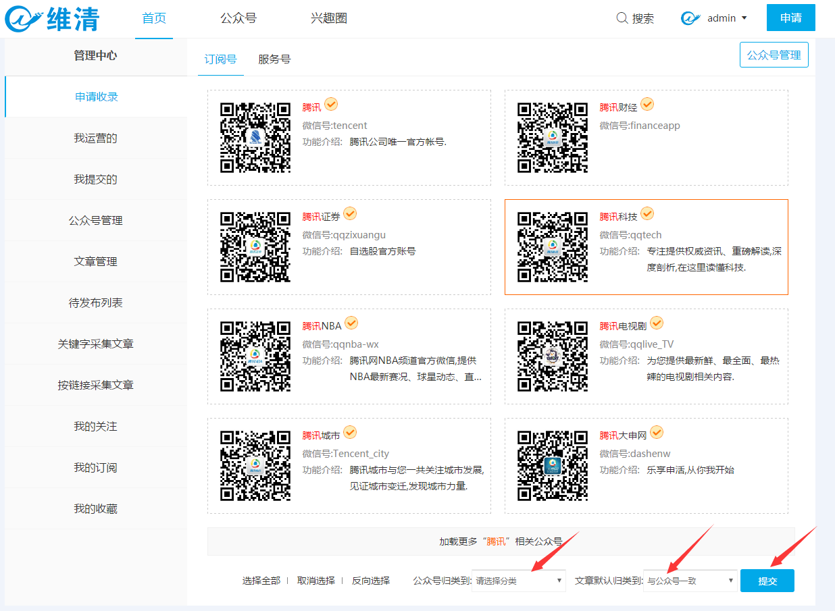Open the 文章默认归类到 dropdown

690,581
